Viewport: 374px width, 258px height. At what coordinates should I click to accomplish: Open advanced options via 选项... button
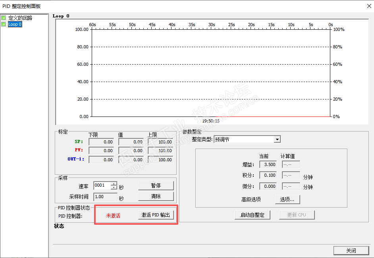287,199
